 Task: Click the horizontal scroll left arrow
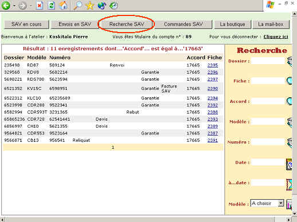pyautogui.click(x=2, y=220)
